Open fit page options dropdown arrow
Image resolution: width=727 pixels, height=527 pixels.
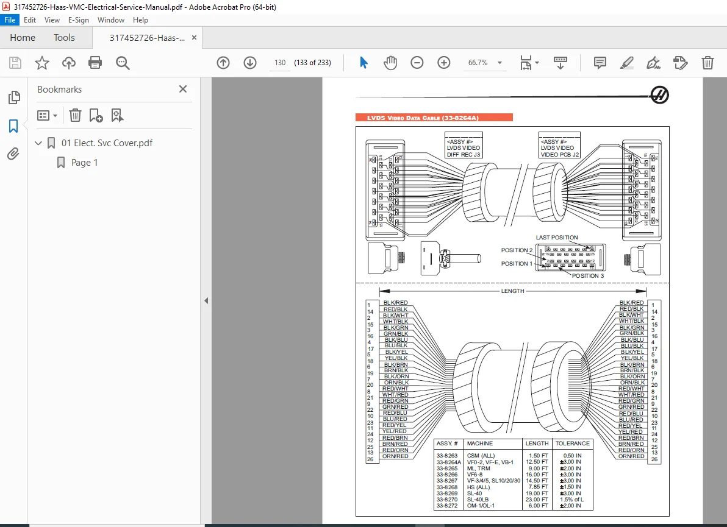point(537,63)
